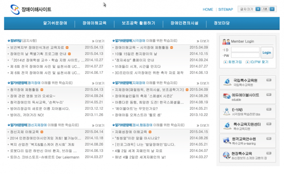Click GO button for 원격교육연수원

[269, 138]
